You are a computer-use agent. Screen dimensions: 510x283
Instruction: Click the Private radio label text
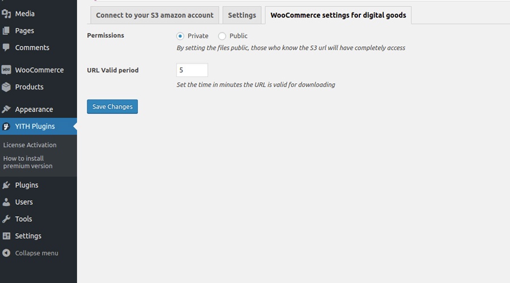click(x=198, y=36)
